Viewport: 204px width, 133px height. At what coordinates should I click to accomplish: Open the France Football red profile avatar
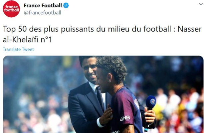click(x=11, y=9)
